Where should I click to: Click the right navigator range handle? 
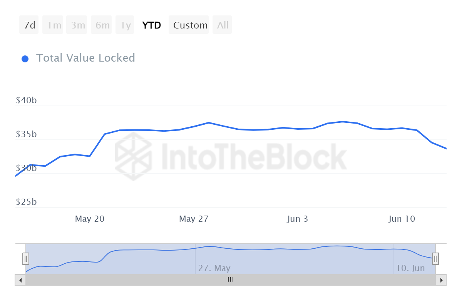point(435,258)
